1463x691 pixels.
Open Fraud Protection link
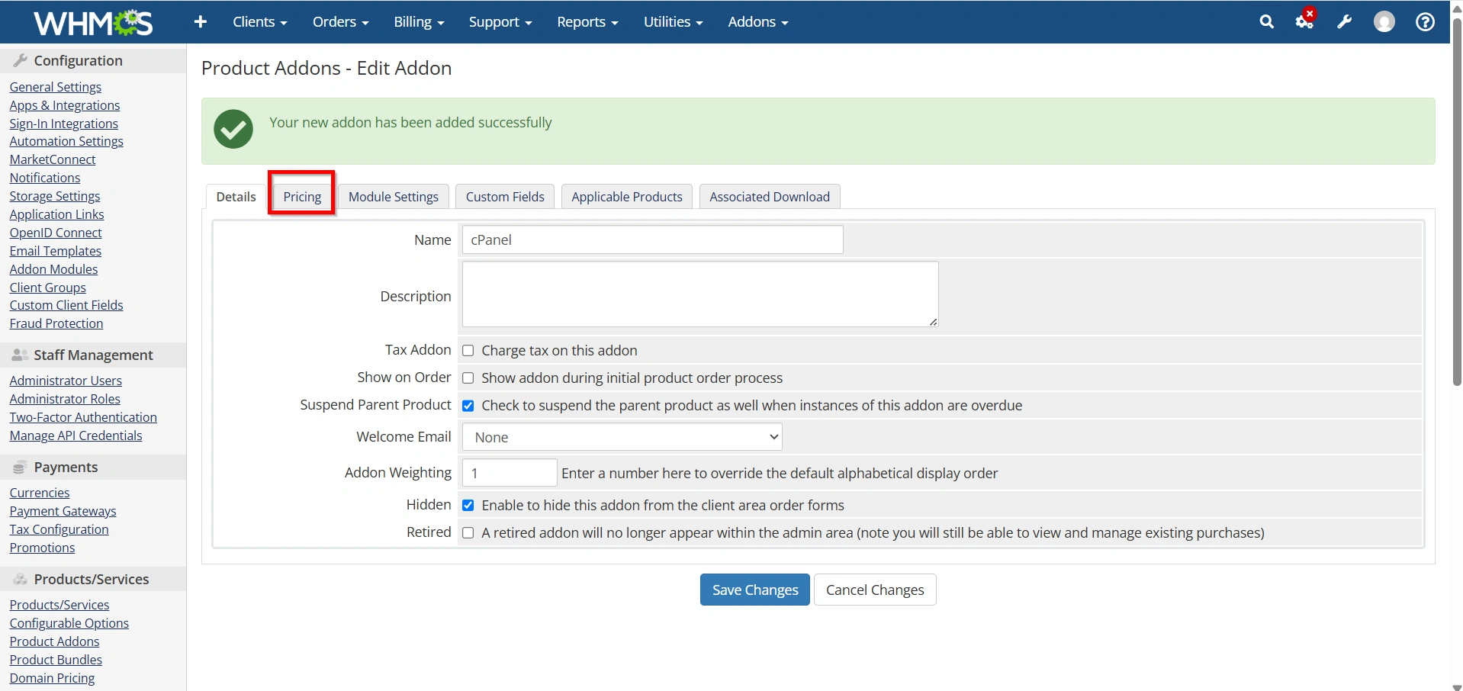pos(56,323)
